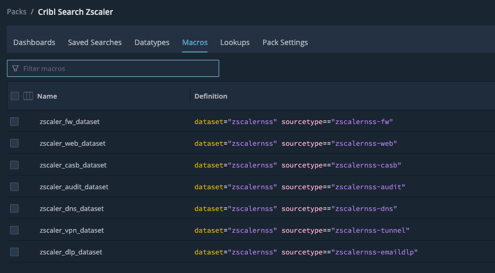The image size is (495, 273).
Task: Open the zscaler_dlp_dataset macro
Action: click(71, 252)
